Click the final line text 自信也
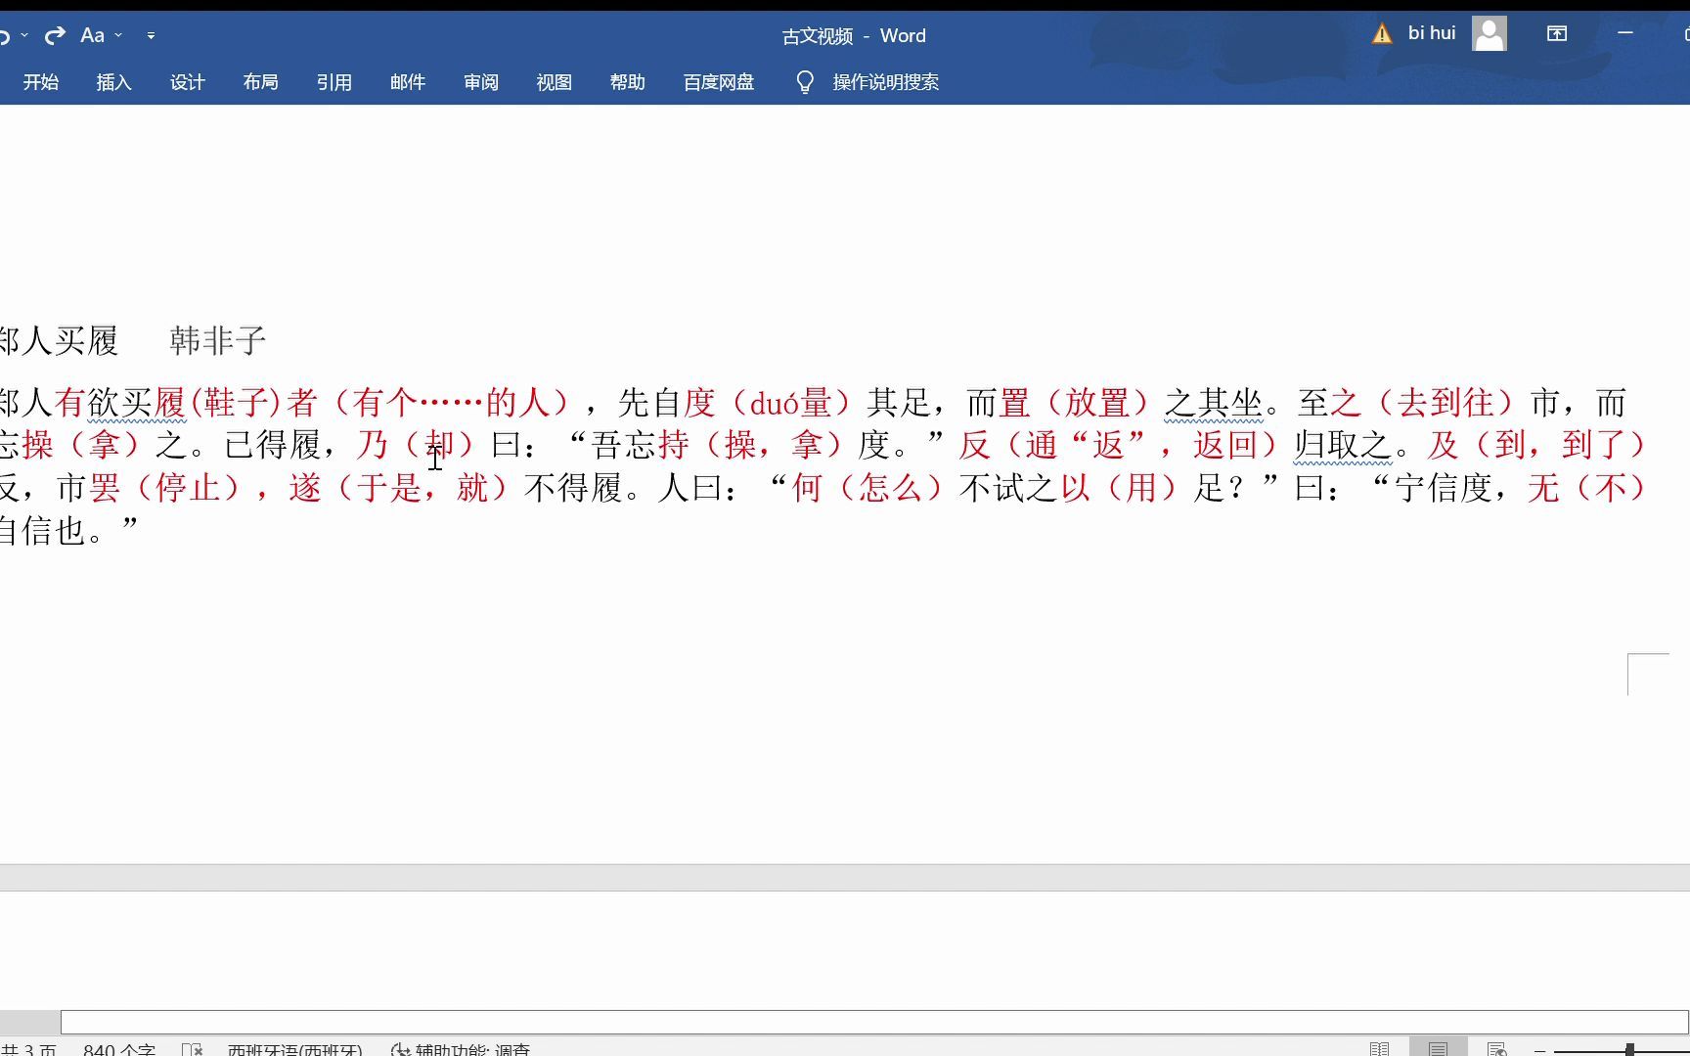 pyautogui.click(x=42, y=530)
